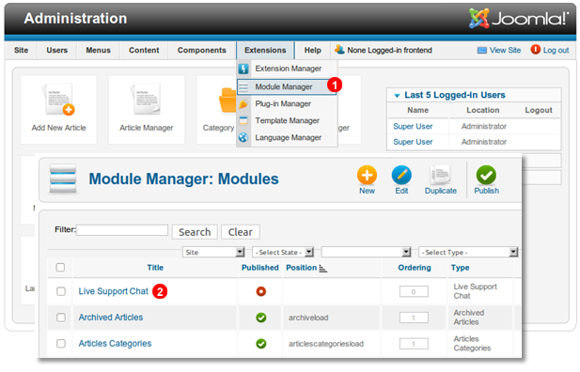This screenshot has height=372, width=580.
Task: Open the Extensions menu
Action: click(x=265, y=51)
